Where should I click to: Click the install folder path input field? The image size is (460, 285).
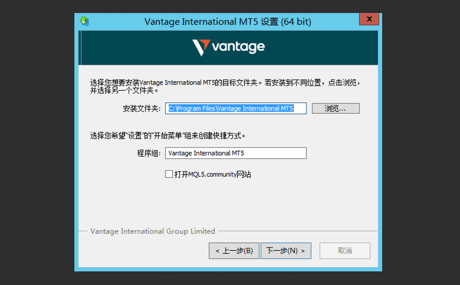236,108
